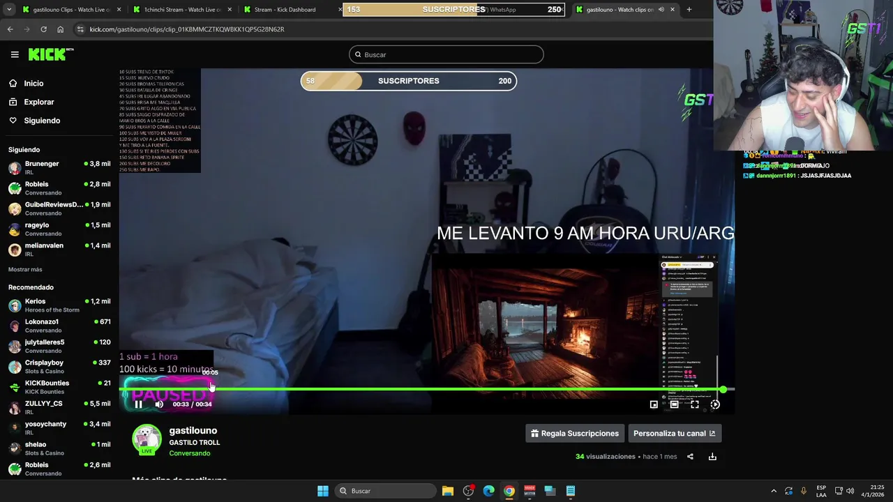Open ZULLYY_CS recommended channel

[59, 407]
